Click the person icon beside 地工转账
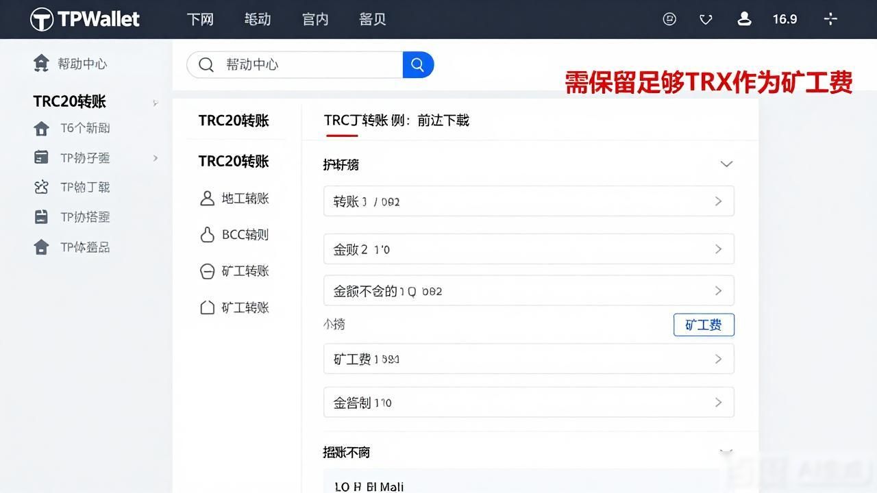The height and width of the screenshot is (493, 877). [x=207, y=199]
